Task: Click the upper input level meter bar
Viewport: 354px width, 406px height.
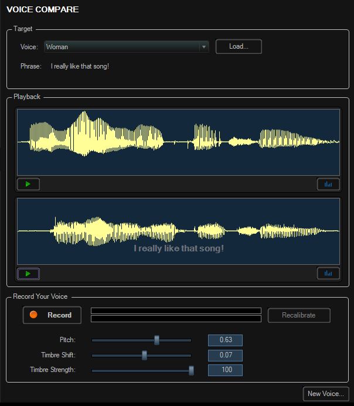Action: pyautogui.click(x=176, y=311)
